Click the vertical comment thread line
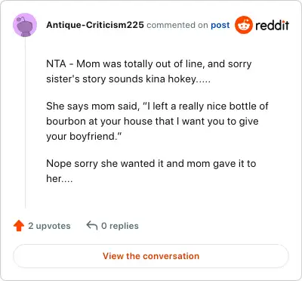This screenshot has width=302, height=281. pos(25,122)
